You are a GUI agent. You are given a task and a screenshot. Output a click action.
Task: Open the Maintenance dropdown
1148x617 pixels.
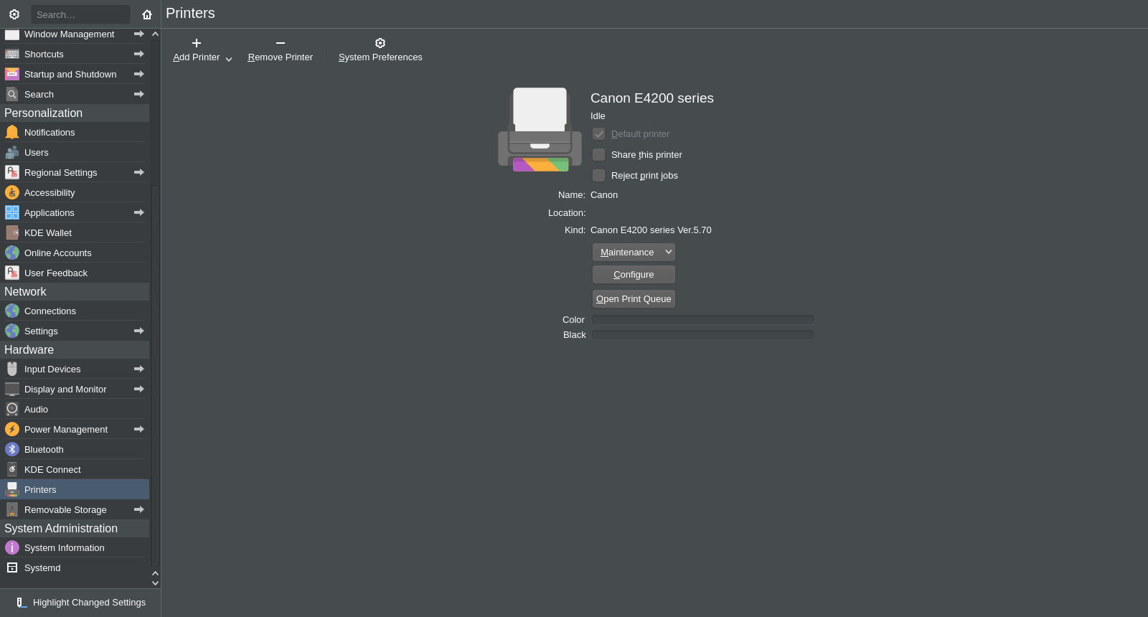pyautogui.click(x=634, y=252)
